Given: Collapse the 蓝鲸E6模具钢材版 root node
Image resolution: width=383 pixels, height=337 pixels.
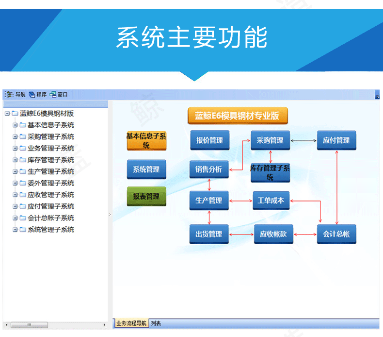Looking at the screenshot, I should click(7, 114).
